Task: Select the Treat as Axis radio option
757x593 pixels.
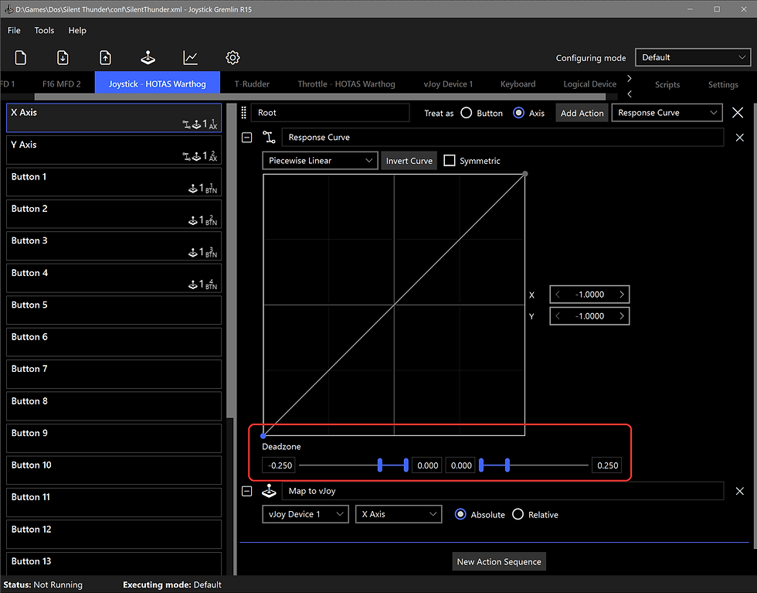Action: tap(518, 113)
